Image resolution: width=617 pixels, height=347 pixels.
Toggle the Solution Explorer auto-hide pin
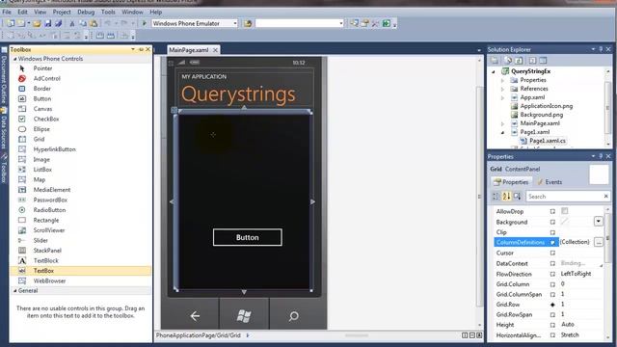coord(601,49)
